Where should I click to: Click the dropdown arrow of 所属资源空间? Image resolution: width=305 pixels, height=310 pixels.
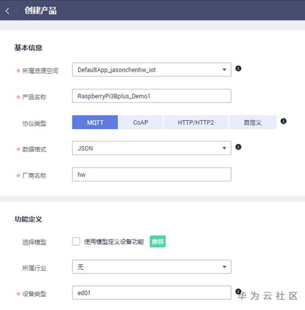point(224,69)
